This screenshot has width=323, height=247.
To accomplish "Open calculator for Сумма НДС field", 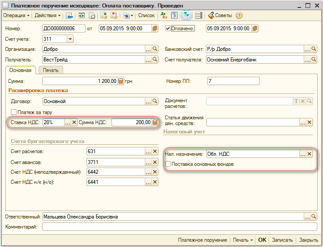I will [154, 122].
